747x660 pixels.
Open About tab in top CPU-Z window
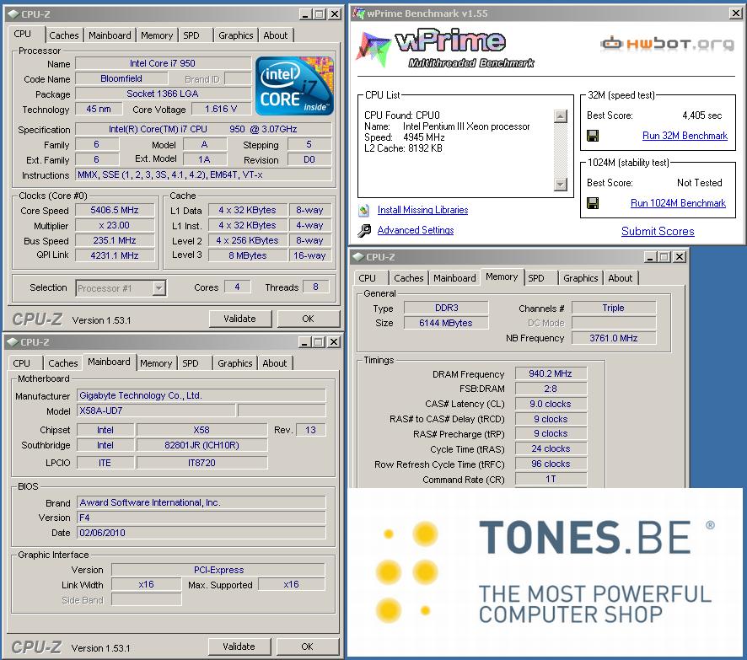pos(276,35)
